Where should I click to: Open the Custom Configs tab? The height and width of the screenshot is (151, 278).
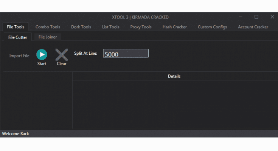click(x=212, y=27)
